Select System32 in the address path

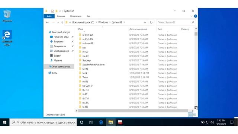pos(117,22)
